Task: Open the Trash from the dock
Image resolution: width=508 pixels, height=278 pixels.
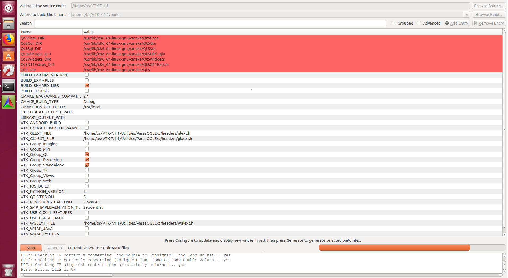Action: coord(8,270)
